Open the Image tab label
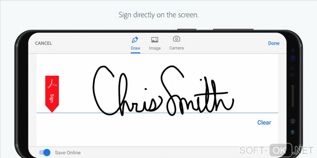The width and height of the screenshot is (317, 158). point(155,48)
